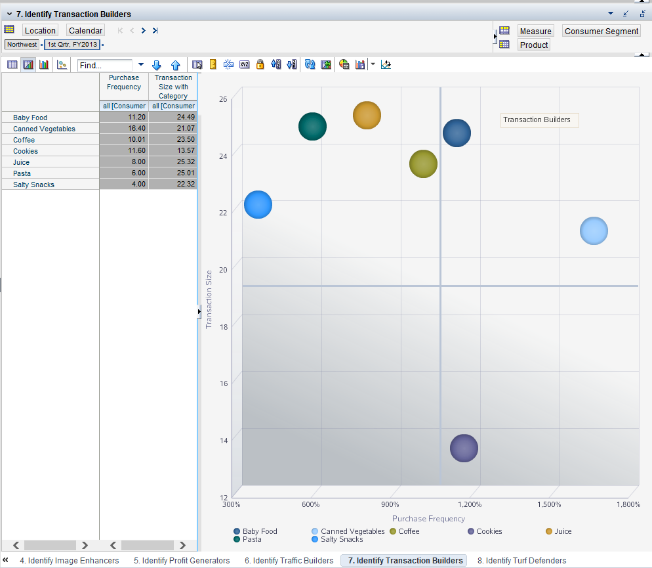Open the Identify Traffic Builders tab

(x=289, y=561)
